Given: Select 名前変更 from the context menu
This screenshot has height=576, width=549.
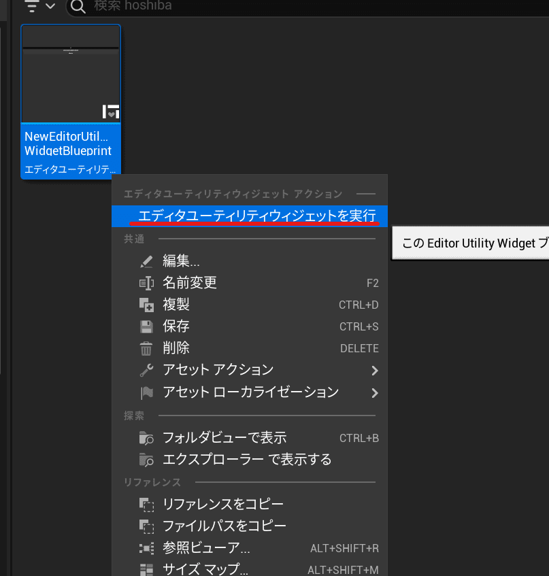Looking at the screenshot, I should point(190,283).
